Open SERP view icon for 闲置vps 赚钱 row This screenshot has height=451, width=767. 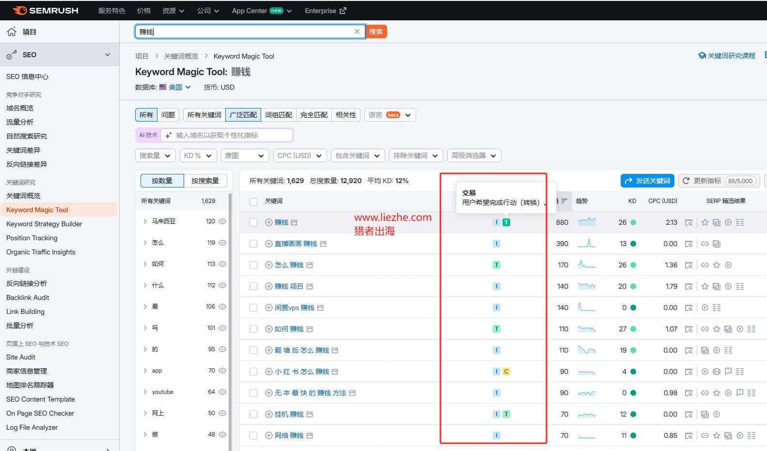pyautogui.click(x=689, y=308)
